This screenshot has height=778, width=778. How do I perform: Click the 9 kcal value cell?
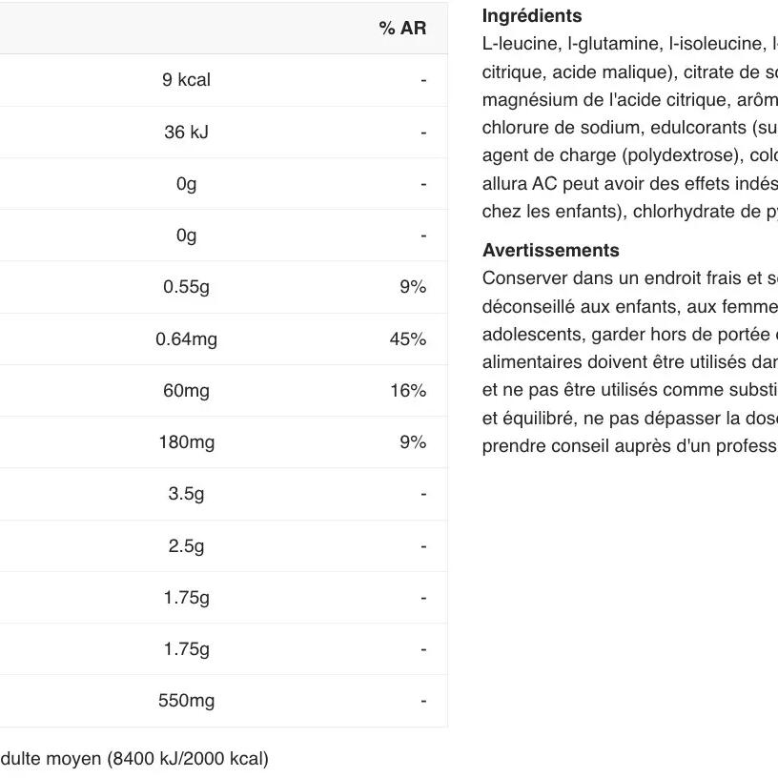[186, 80]
